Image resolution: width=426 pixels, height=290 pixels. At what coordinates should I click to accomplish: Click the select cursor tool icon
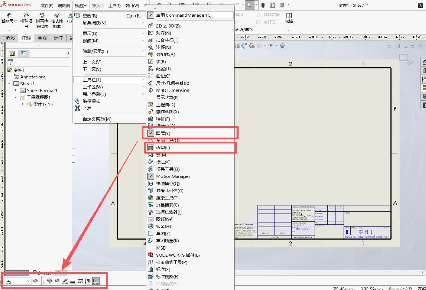[x=249, y=5]
